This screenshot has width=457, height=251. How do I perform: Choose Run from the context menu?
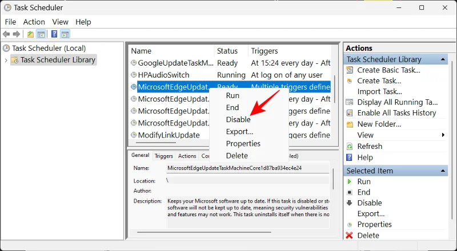232,95
